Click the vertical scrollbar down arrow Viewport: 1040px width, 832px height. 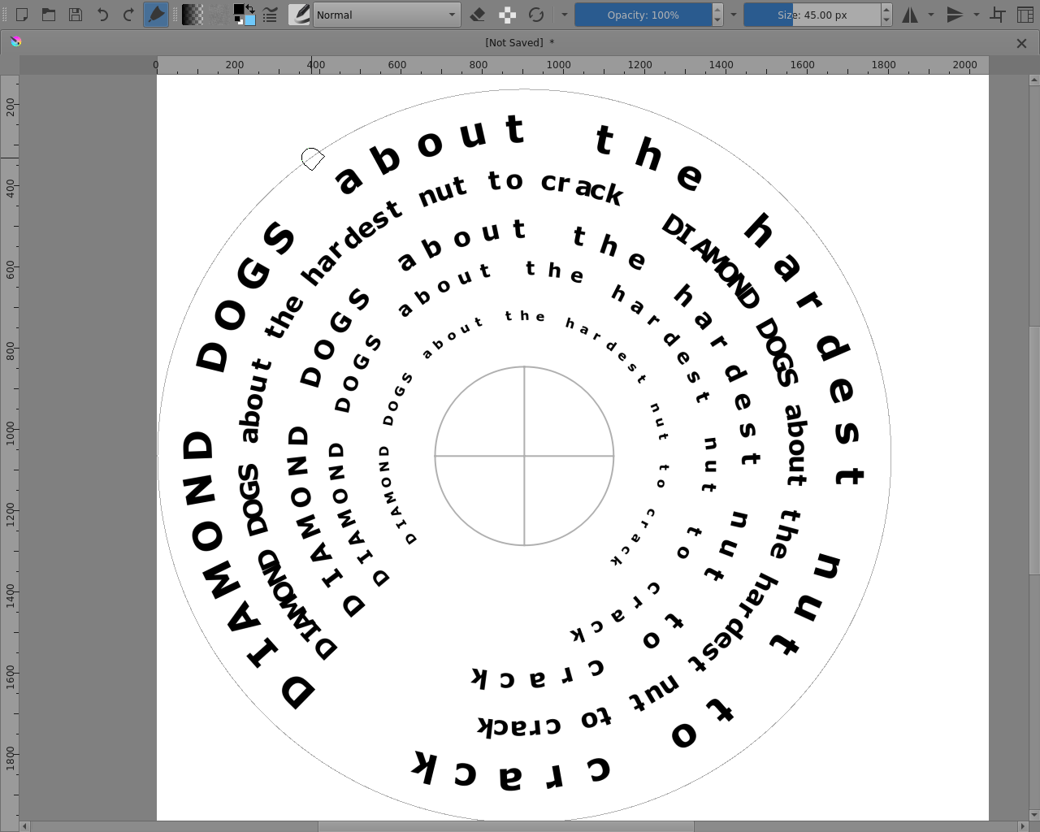[x=1033, y=815]
